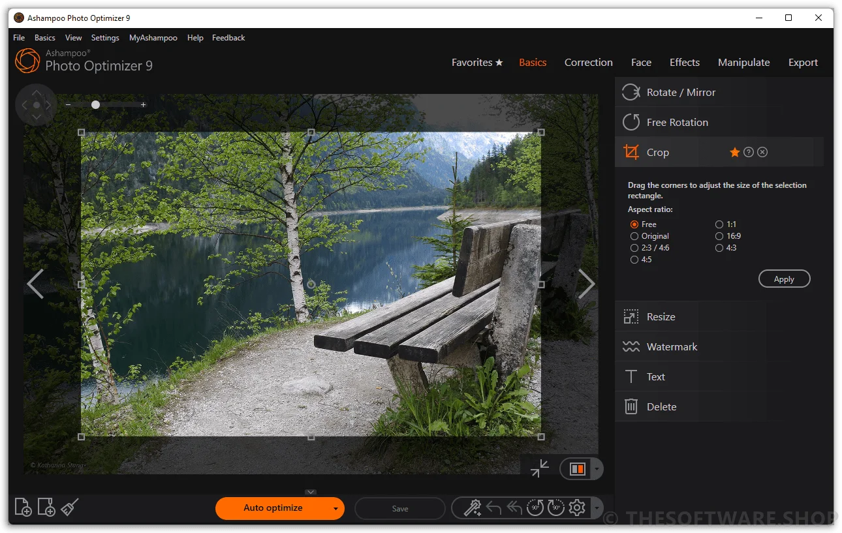Click the Apply button
The image size is (842, 533).
click(x=784, y=279)
